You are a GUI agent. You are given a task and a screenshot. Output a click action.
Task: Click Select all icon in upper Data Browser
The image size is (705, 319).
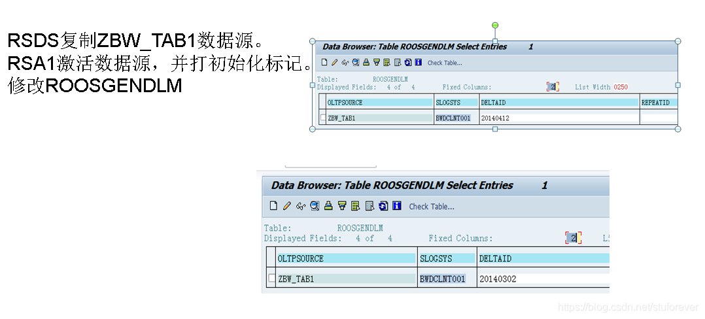[387, 63]
